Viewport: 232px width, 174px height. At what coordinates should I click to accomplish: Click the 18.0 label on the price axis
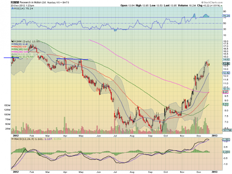(x=226, y=41)
